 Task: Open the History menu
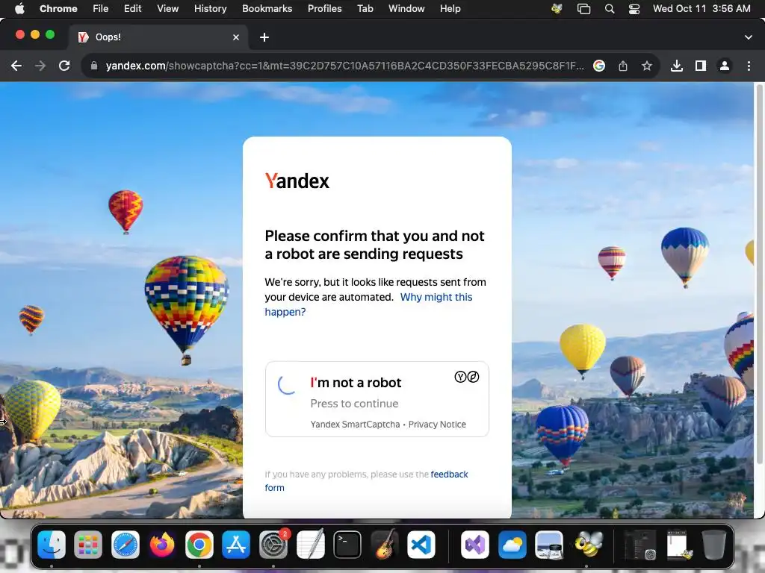[210, 8]
